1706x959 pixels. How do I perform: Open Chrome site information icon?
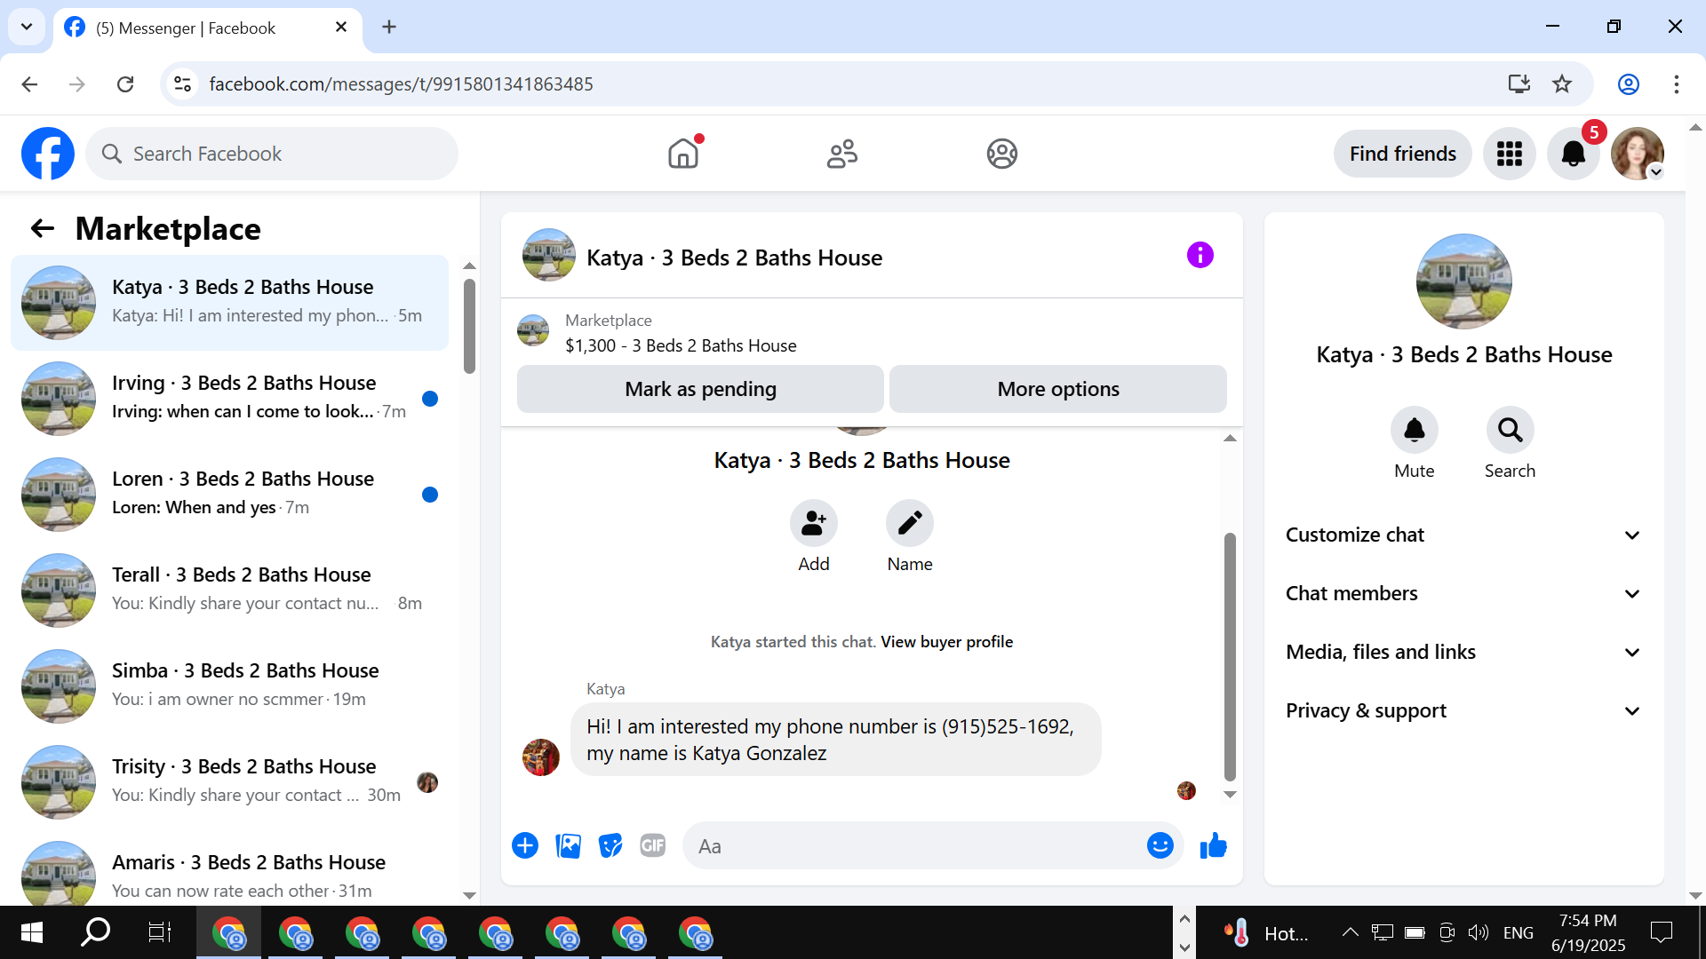click(x=182, y=84)
